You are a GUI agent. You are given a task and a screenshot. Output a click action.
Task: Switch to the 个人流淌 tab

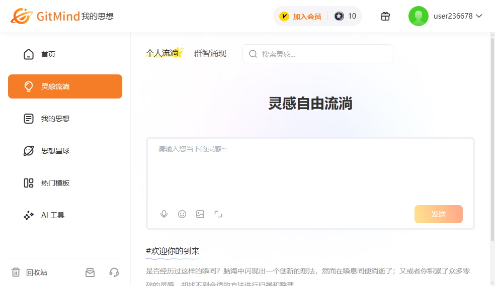point(162,53)
